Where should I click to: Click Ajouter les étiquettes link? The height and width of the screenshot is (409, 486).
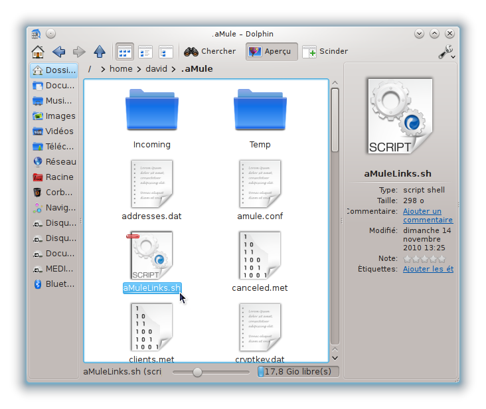pyautogui.click(x=428, y=269)
